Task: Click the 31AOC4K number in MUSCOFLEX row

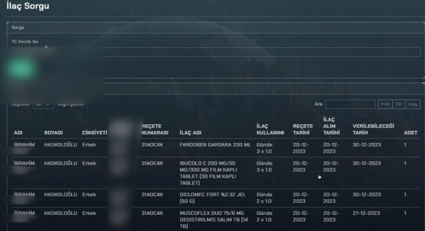Action: [x=152, y=213]
